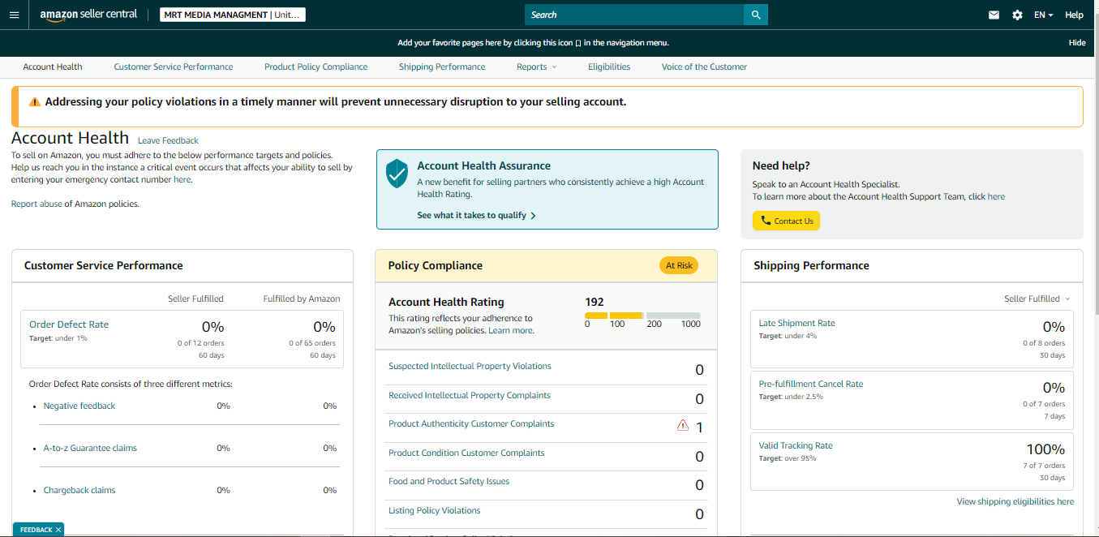Open the Voice of the Customer tab
This screenshot has height=537, width=1099.
coord(704,67)
